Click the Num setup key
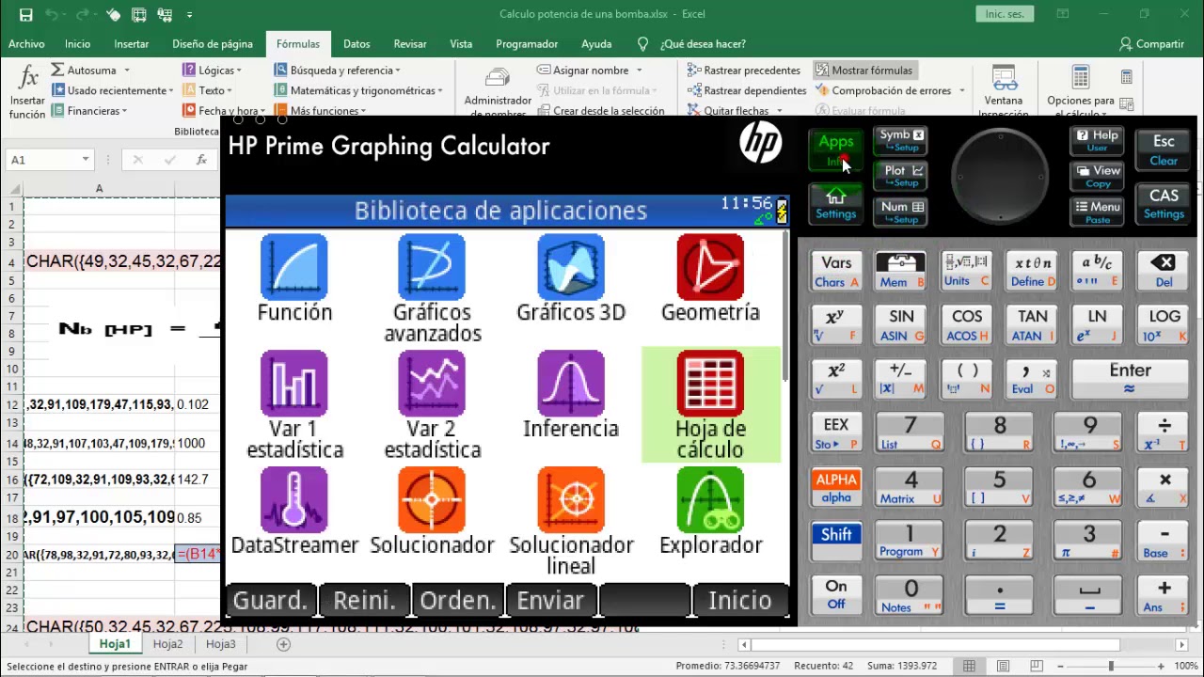This screenshot has width=1204, height=677. coord(900,212)
